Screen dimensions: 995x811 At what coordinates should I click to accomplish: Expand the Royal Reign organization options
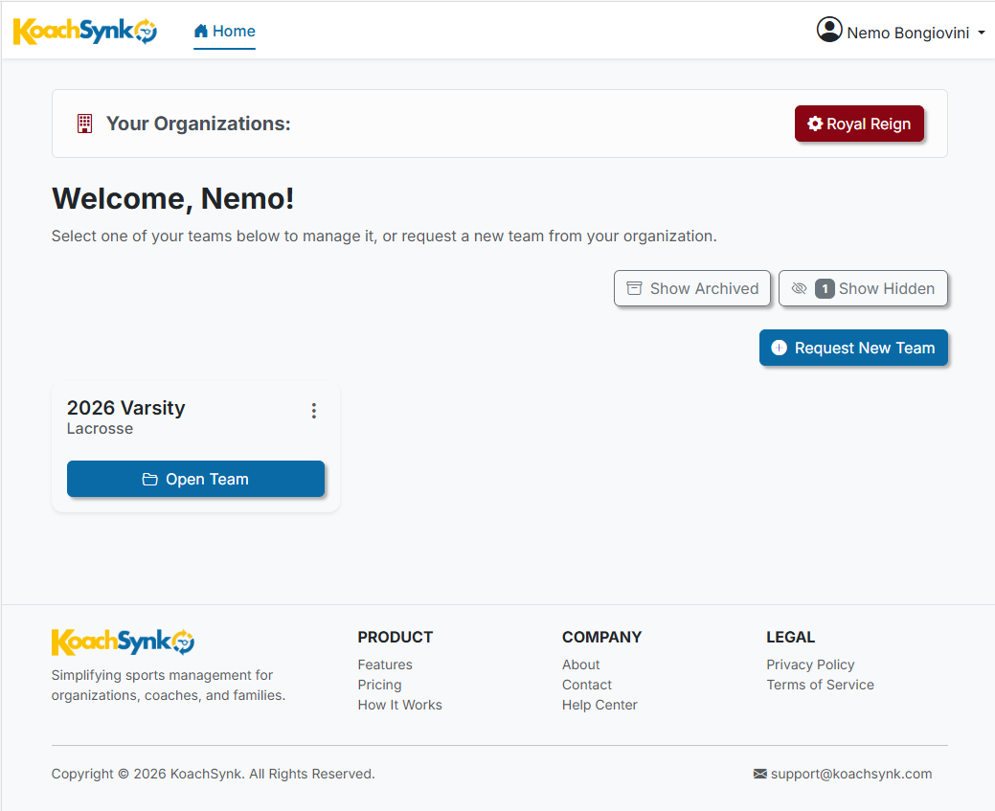pyautogui.click(x=859, y=124)
